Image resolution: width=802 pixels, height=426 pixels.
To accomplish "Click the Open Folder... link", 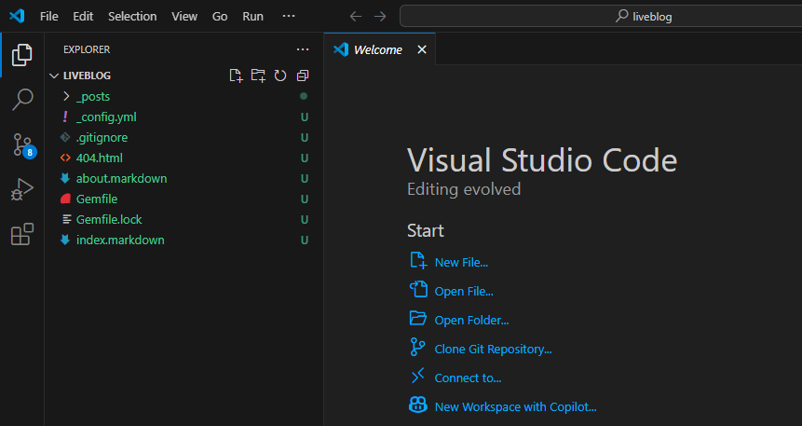I will coord(471,320).
